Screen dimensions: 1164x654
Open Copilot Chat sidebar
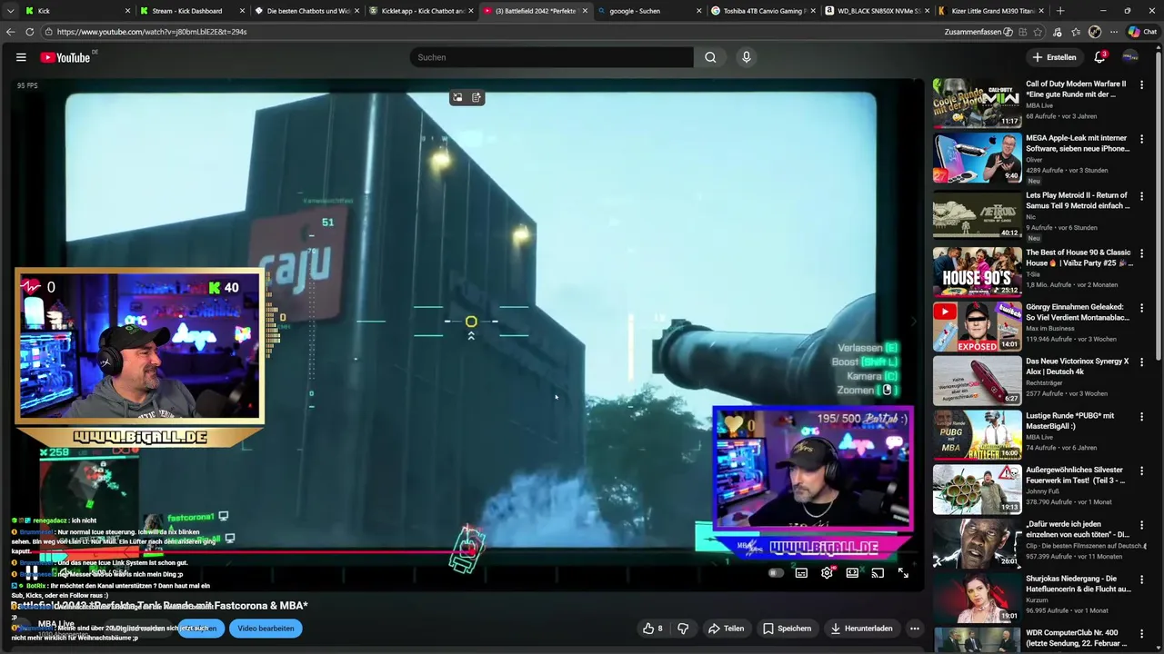[1142, 32]
